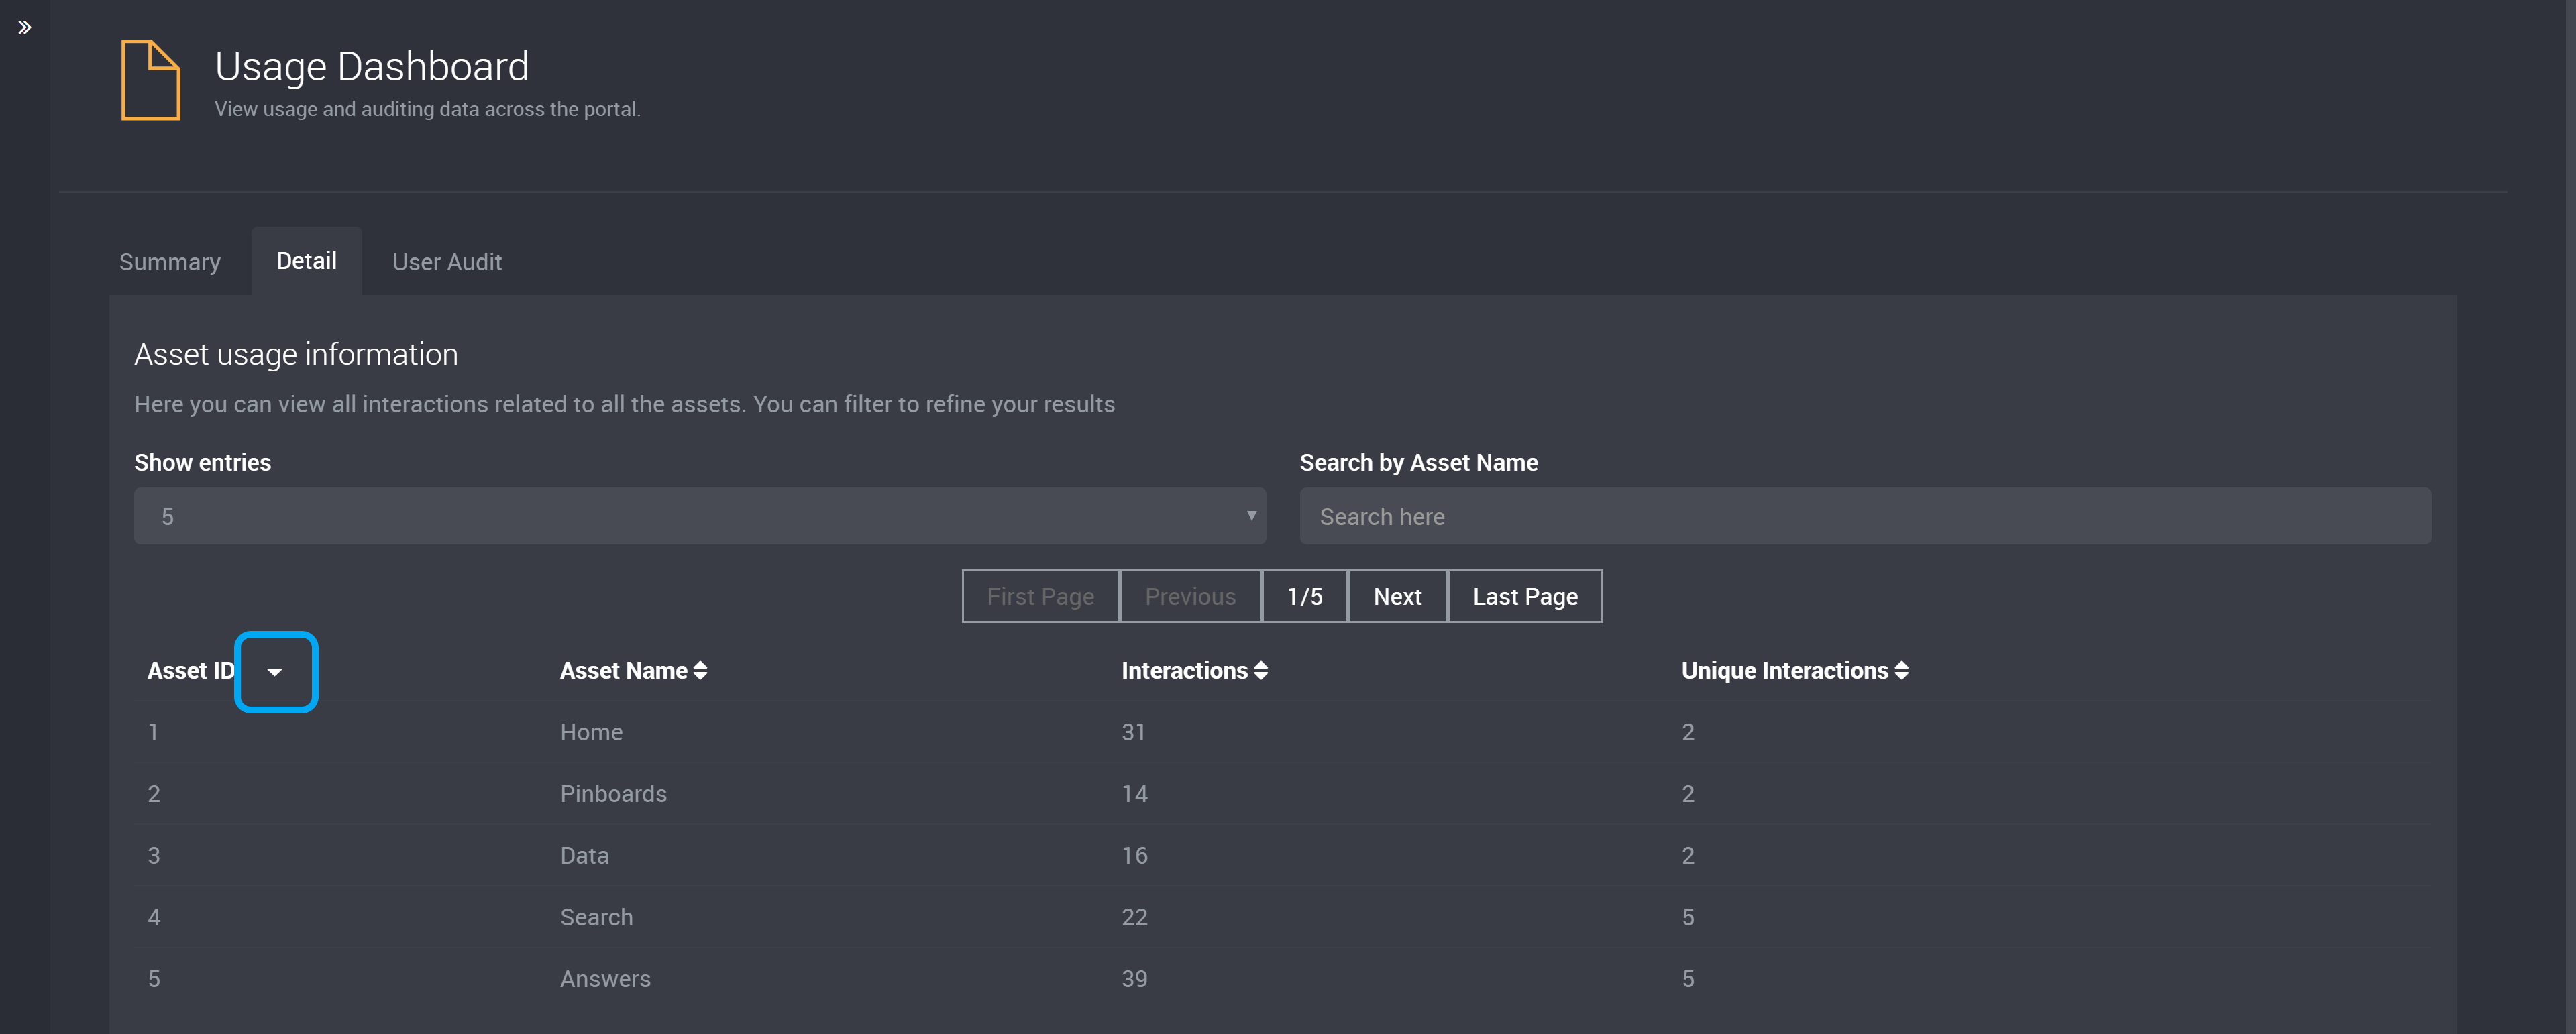The image size is (2576, 1034).
Task: Click the Previous page button
Action: 1190,596
